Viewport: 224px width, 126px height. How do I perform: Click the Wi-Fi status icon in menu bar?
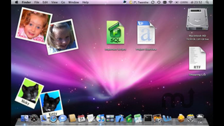pyautogui.click(x=171, y=2)
